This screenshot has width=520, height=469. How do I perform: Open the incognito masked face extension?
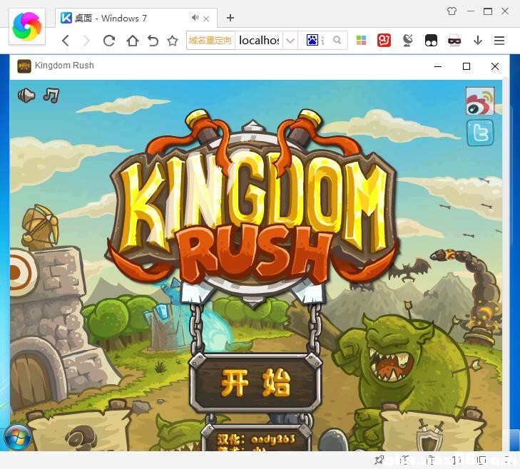click(x=454, y=41)
